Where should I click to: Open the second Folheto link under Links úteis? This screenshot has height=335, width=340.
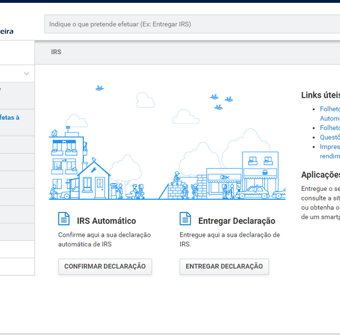(329, 128)
